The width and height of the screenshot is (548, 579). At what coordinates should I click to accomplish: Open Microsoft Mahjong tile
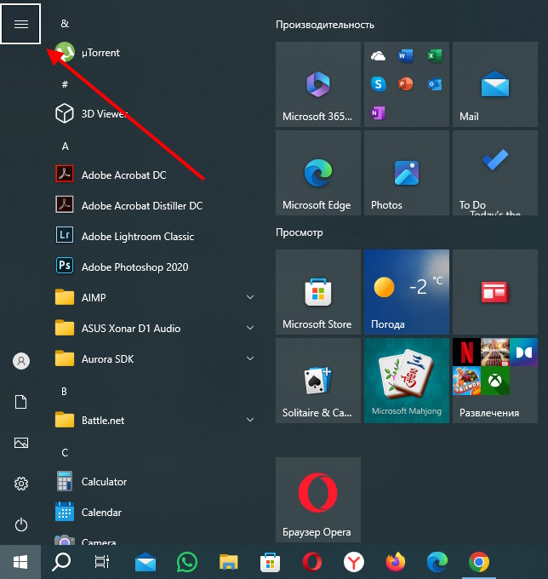pyautogui.click(x=406, y=381)
